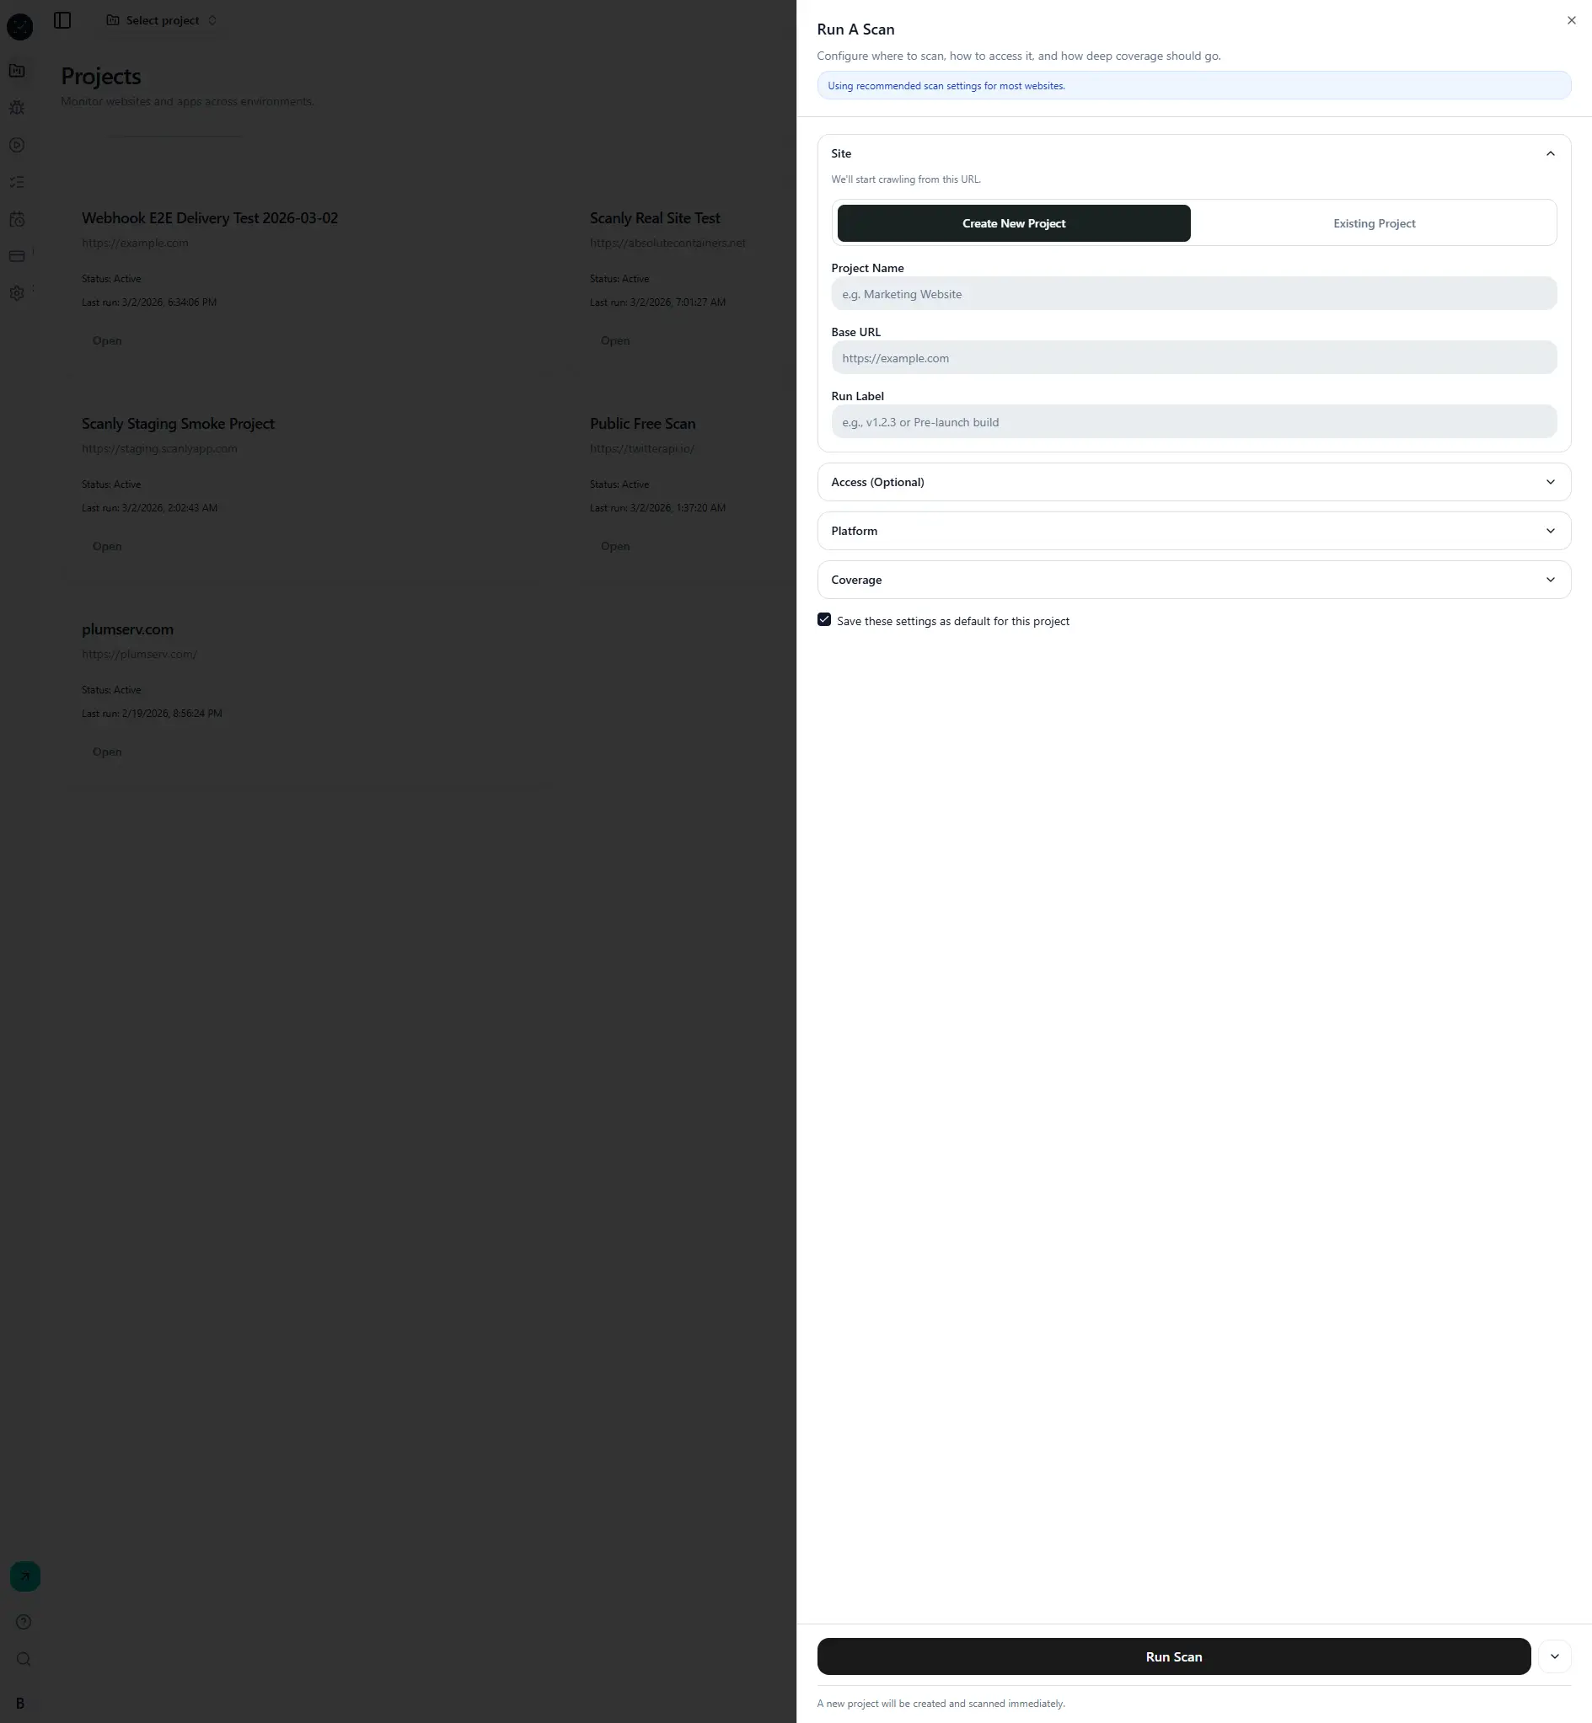Open the dropdown arrow beside Run Scan
Viewport: 1592px width, 1723px height.
(x=1554, y=1656)
